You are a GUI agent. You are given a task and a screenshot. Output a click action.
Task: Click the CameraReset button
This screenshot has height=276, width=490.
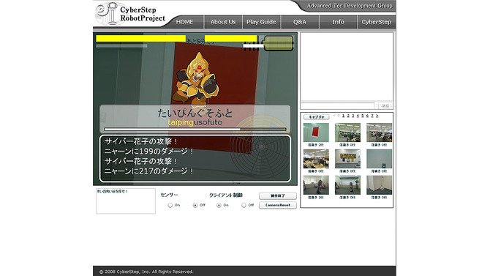[x=278, y=205]
